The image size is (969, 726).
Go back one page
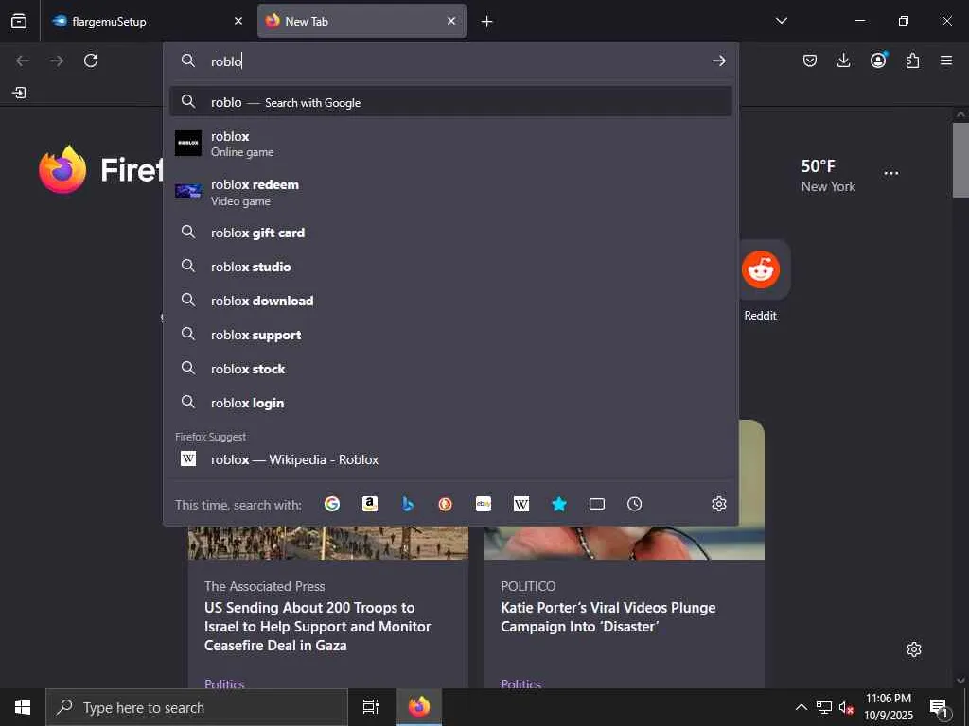(x=23, y=60)
